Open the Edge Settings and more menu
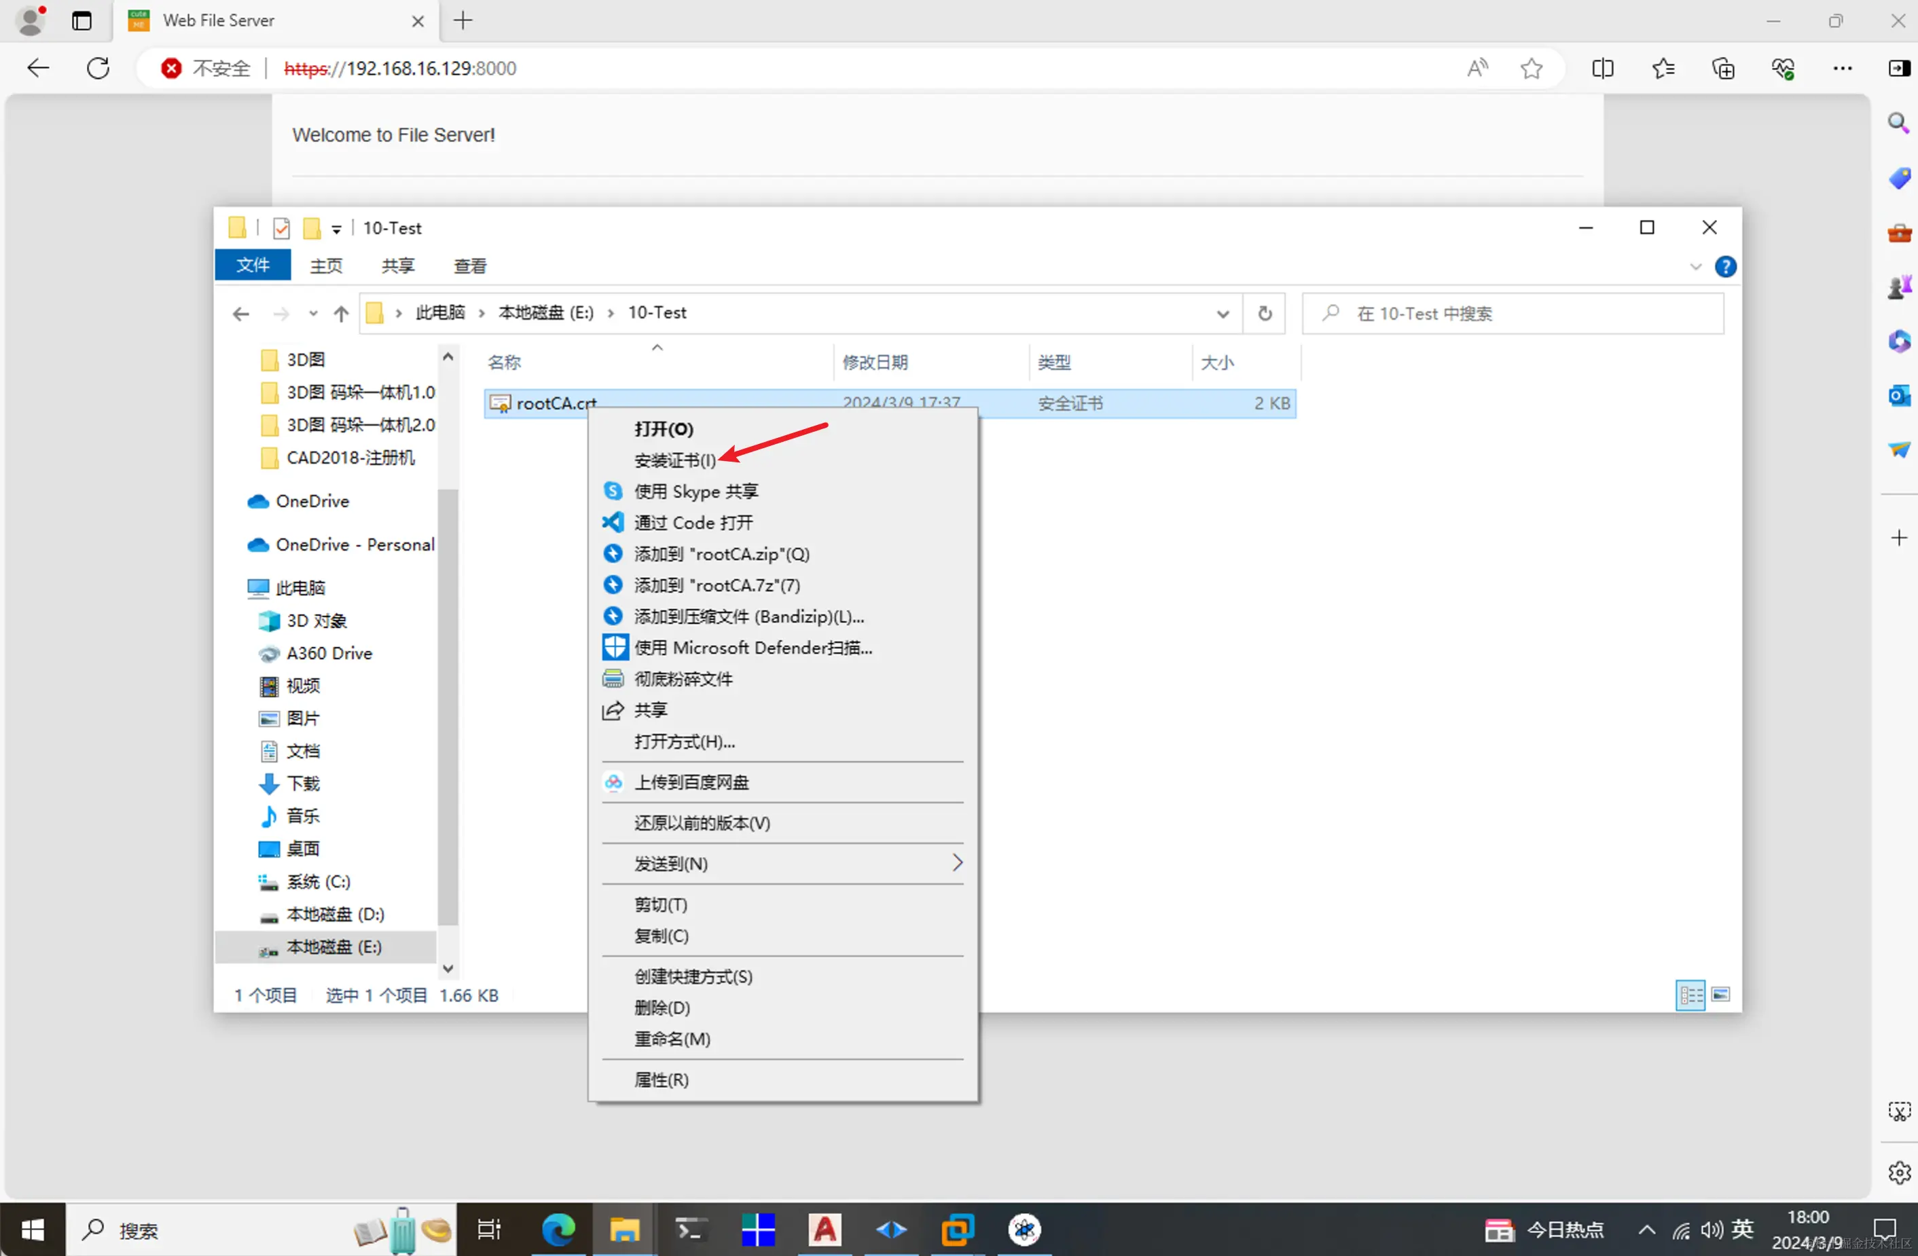The width and height of the screenshot is (1918, 1256). coord(1842,69)
